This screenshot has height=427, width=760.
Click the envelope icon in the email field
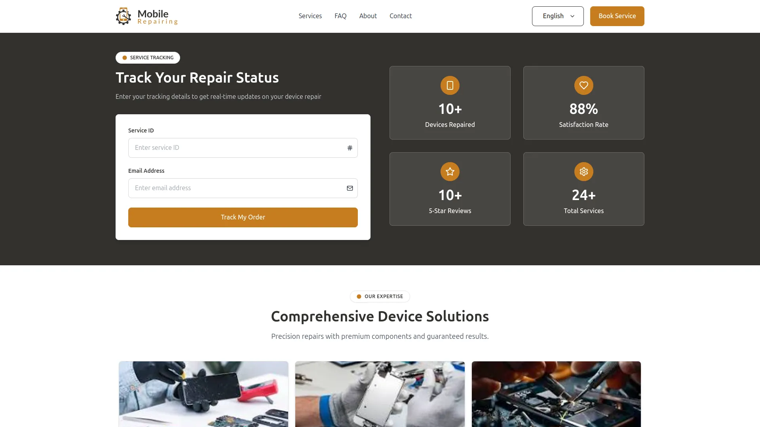[350, 188]
